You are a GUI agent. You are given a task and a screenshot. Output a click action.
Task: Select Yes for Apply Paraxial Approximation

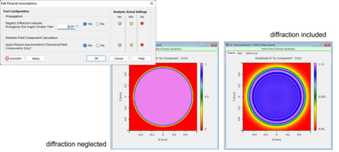pos(85,46)
